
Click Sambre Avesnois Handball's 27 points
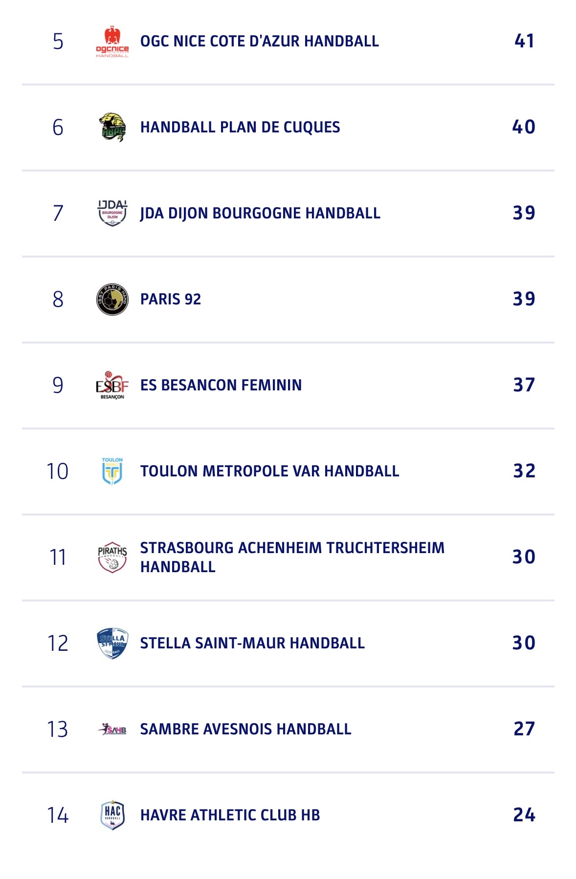(x=524, y=729)
